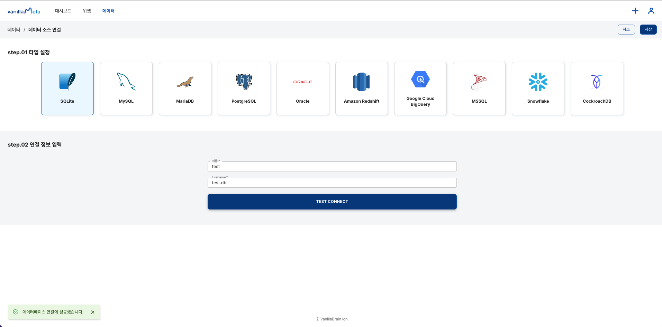
Task: Choose the Amazon Redshift icon
Action: [x=362, y=82]
